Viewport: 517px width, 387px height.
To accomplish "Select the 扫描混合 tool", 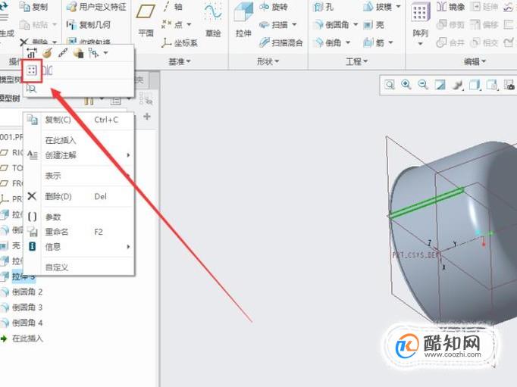I will [281, 42].
